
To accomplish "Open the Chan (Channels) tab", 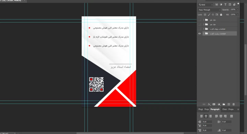I will tap(224, 109).
